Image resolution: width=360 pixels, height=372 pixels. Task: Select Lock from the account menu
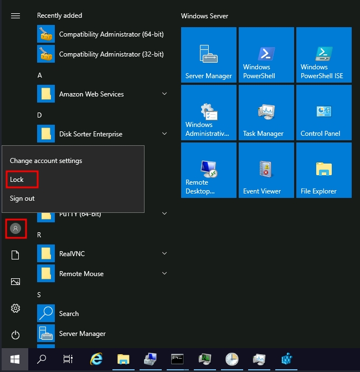pos(17,180)
